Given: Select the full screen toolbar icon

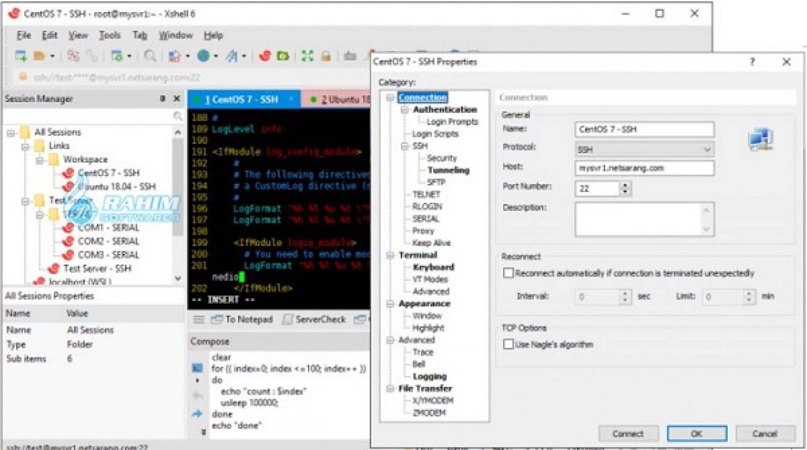Looking at the screenshot, I should [307, 56].
